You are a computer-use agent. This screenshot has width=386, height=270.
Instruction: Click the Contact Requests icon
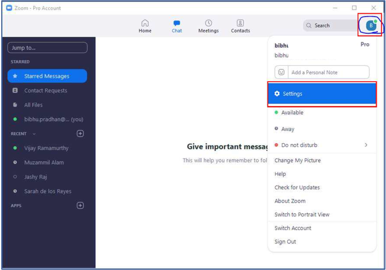tap(15, 90)
